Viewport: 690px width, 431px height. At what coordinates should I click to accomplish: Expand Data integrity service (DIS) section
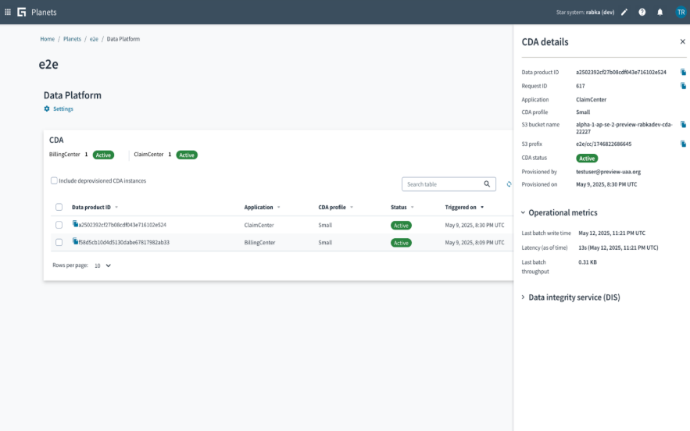(523, 297)
